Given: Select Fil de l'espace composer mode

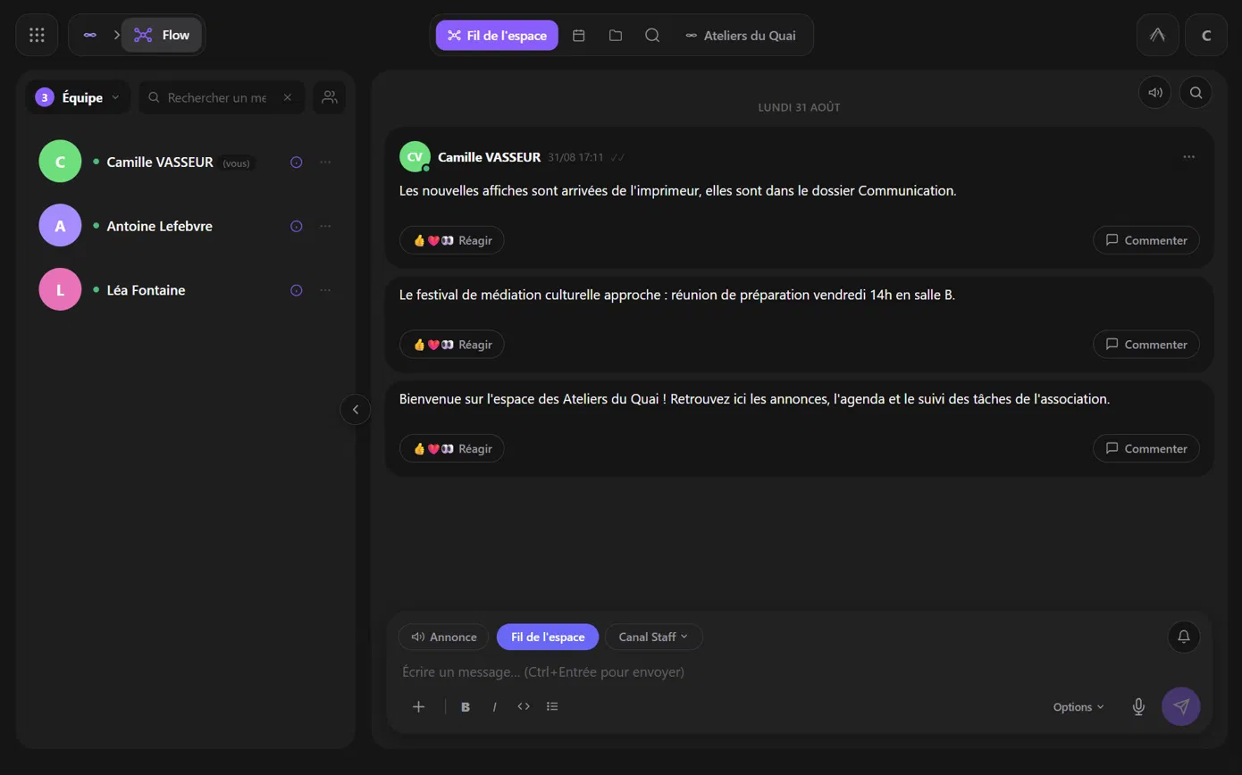Looking at the screenshot, I should click(548, 637).
